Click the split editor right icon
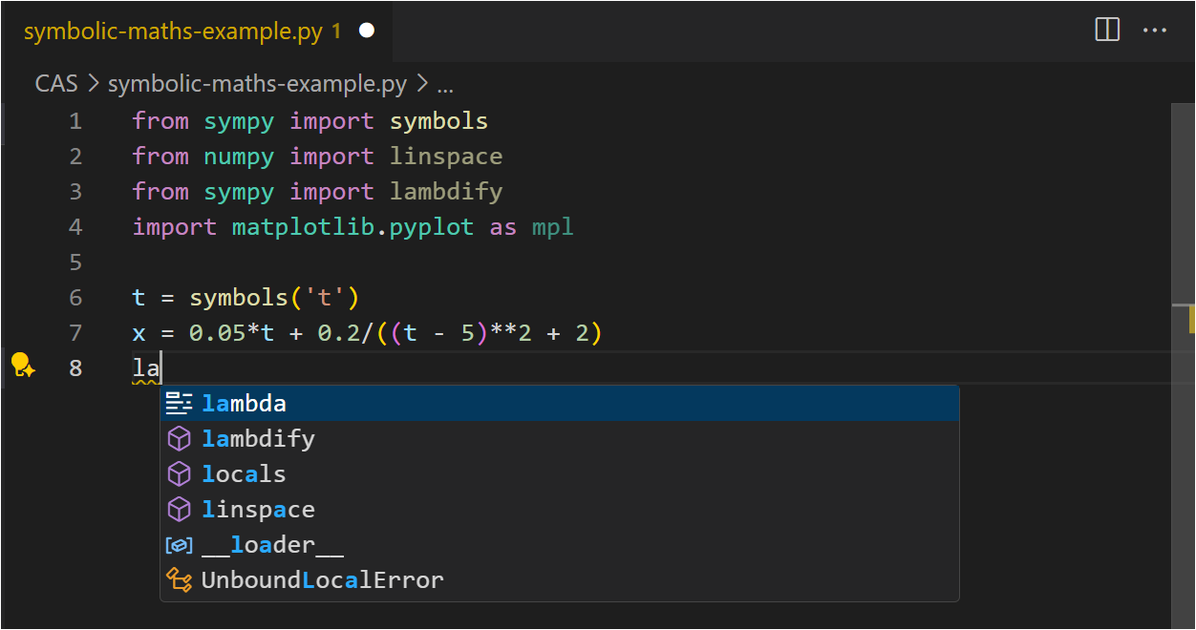 coord(1107,31)
